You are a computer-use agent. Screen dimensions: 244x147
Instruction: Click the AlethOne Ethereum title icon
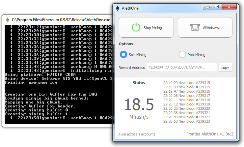pos(118,8)
